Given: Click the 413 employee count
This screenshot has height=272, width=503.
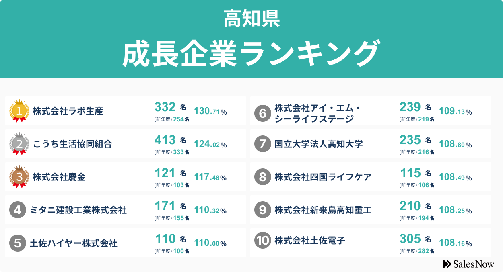Looking at the screenshot, I should coord(165,140).
